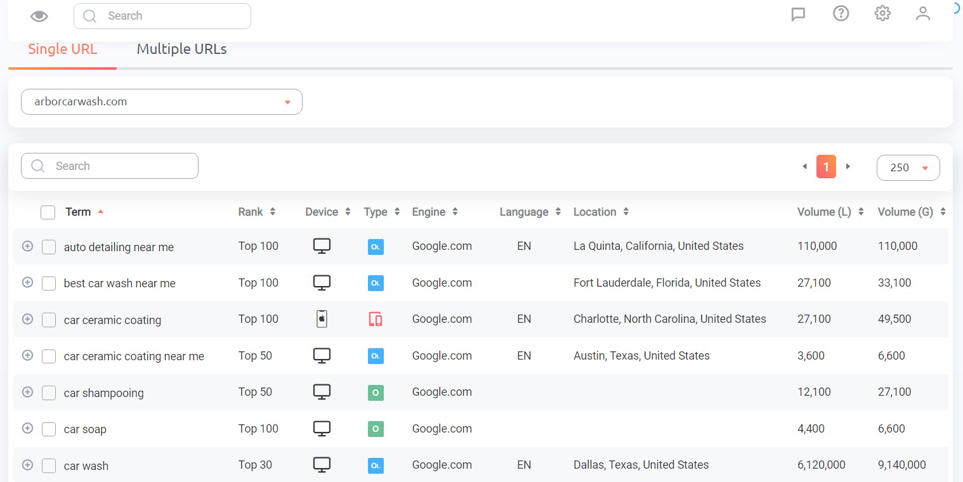Click the blue OL type badge for auto detailing near me
The image size is (963, 482).
[376, 247]
